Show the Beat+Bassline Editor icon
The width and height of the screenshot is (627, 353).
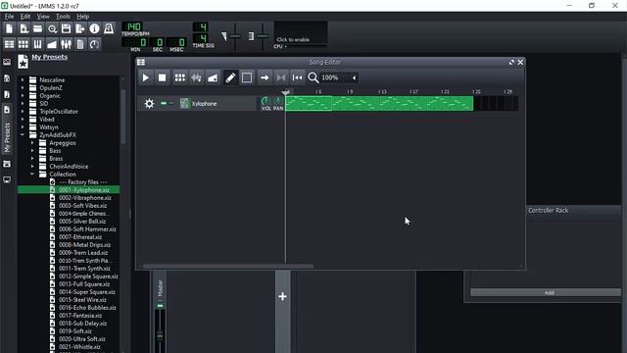coord(24,44)
